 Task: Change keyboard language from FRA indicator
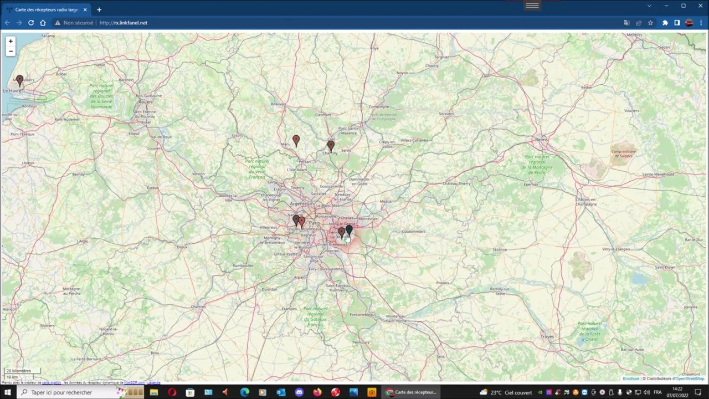657,392
